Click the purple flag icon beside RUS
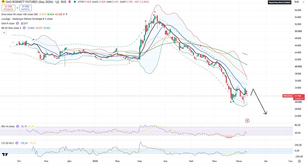Viewport: 305px width, 164px height. tap(70, 2)
